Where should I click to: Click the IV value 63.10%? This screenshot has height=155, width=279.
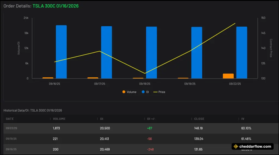click(246, 128)
